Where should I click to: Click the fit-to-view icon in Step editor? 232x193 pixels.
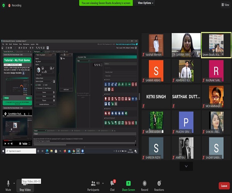(x=101, y=65)
